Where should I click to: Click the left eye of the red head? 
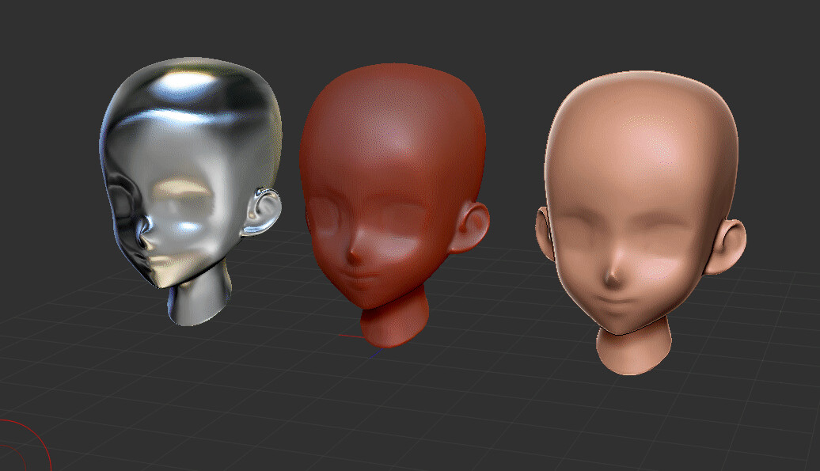coord(328,214)
